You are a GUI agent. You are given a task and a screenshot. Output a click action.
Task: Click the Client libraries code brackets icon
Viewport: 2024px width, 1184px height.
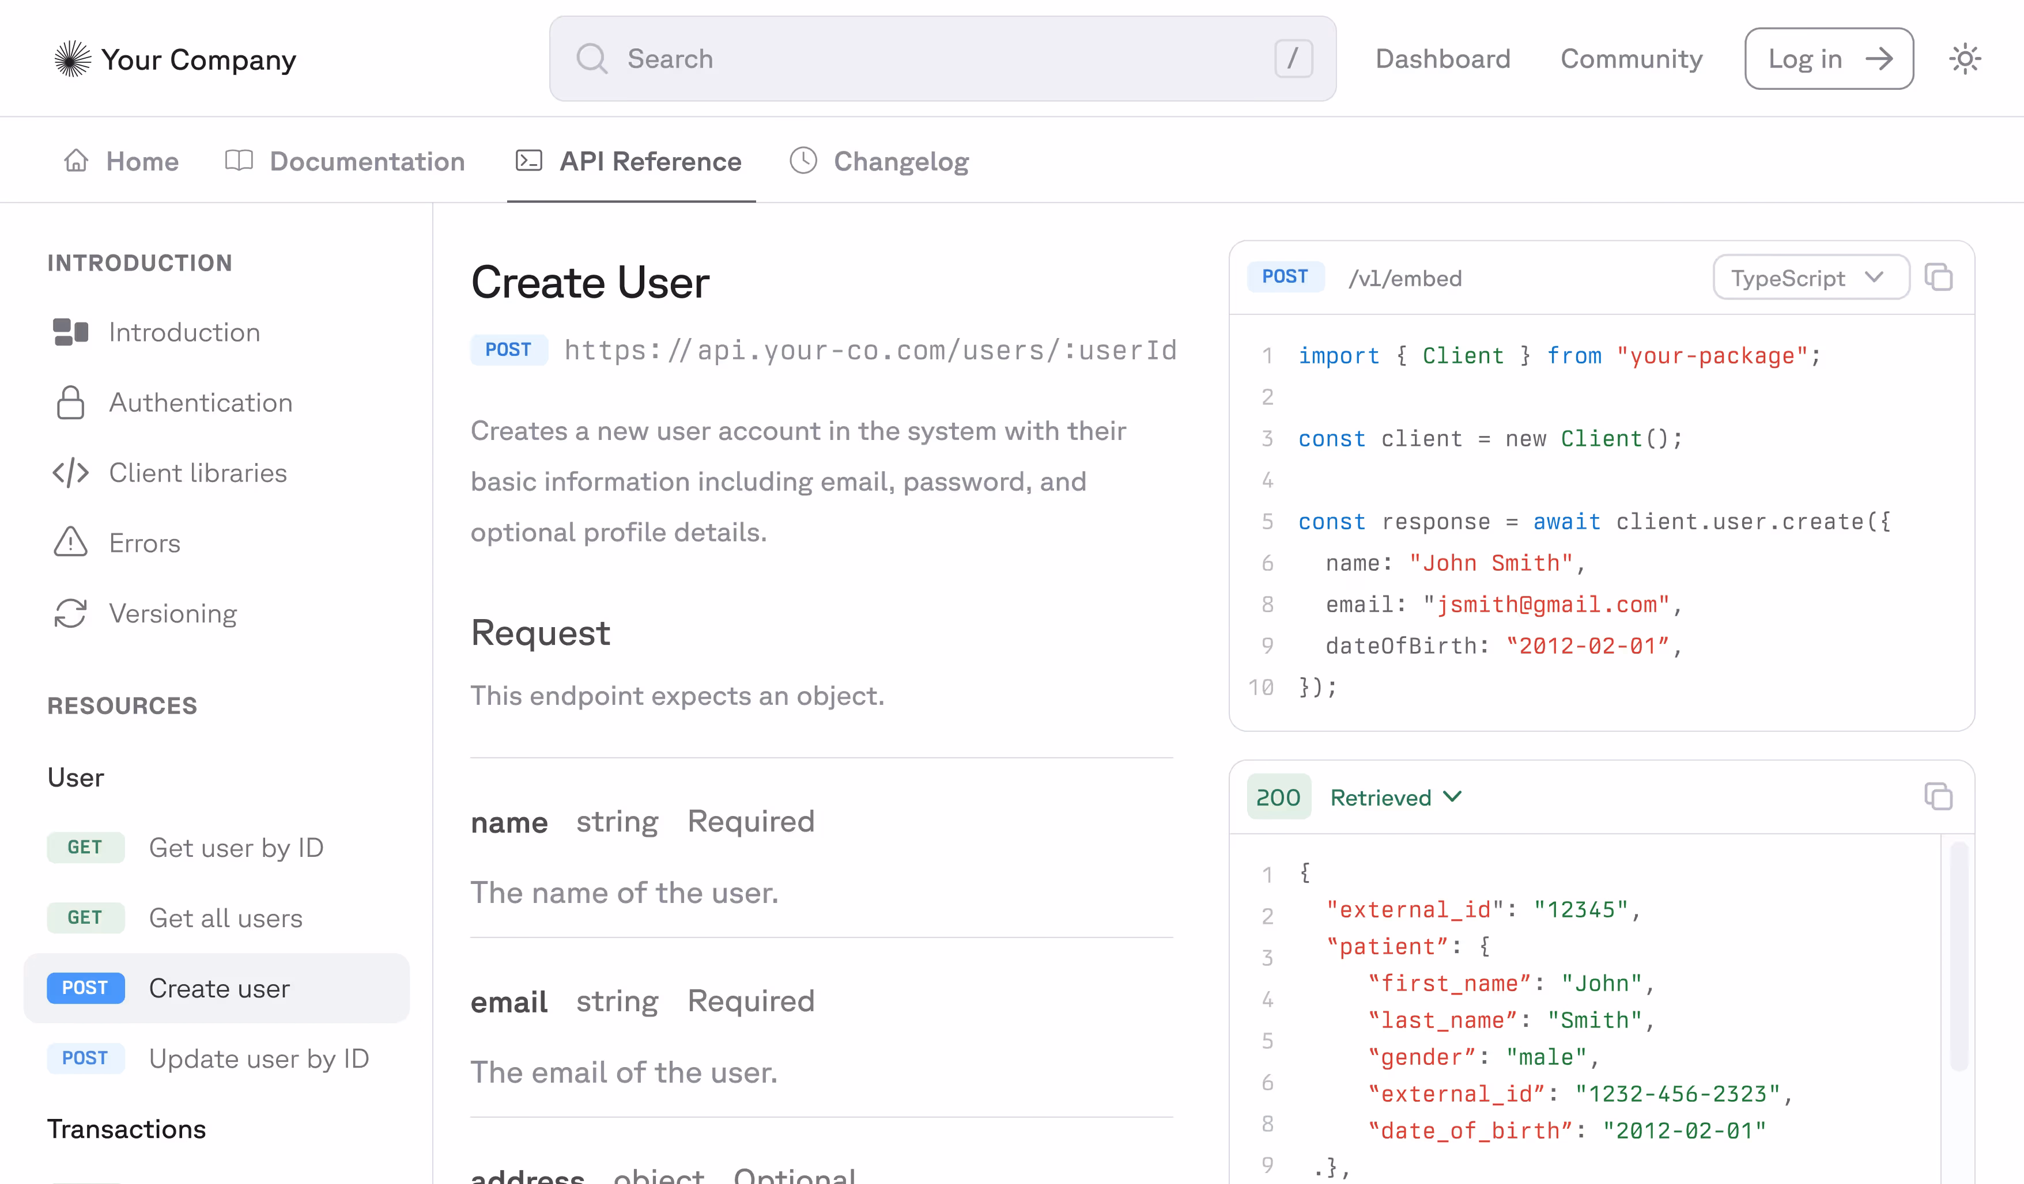click(x=71, y=473)
